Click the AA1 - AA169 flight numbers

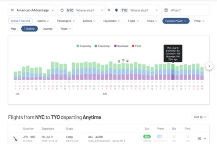[95, 137]
